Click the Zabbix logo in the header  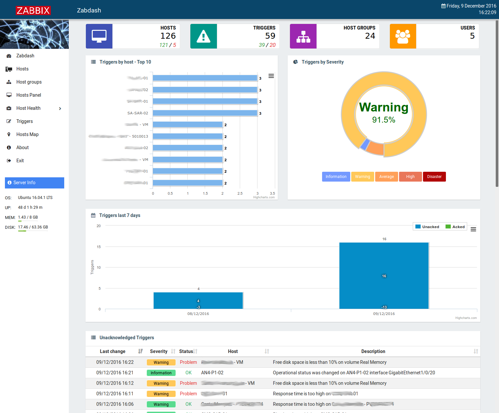coord(33,10)
